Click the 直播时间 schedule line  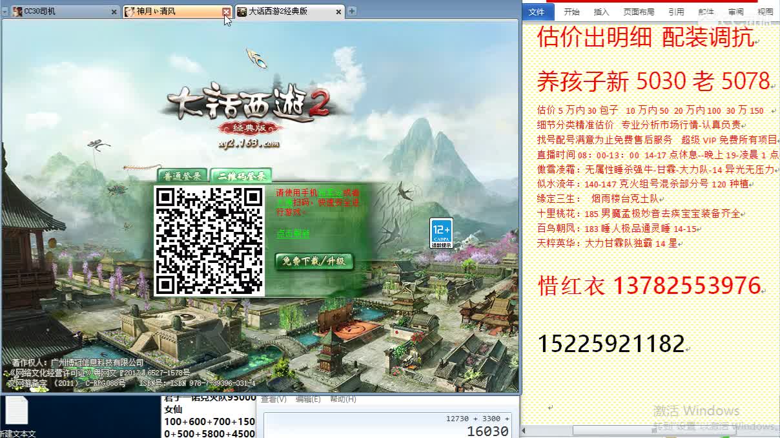pos(657,155)
